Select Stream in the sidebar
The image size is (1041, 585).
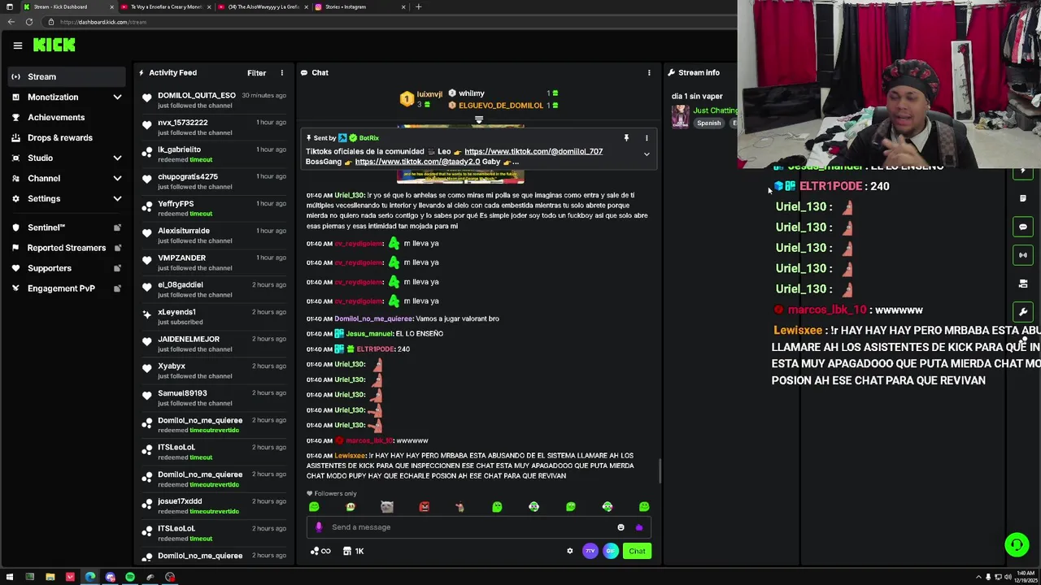point(68,76)
